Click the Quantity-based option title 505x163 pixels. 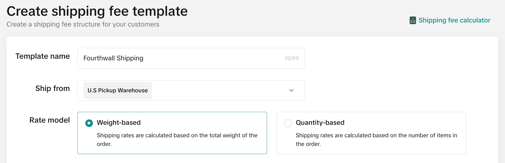tap(320, 123)
